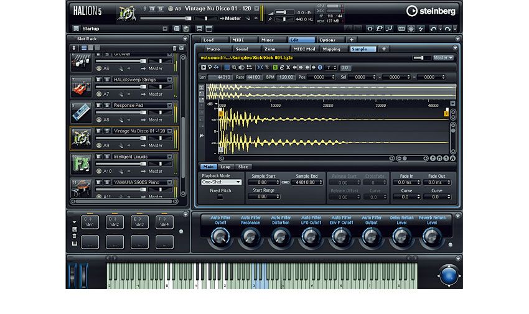529x314 pixels.
Task: Click the X icon in the sample toolbar
Action: 288,68
